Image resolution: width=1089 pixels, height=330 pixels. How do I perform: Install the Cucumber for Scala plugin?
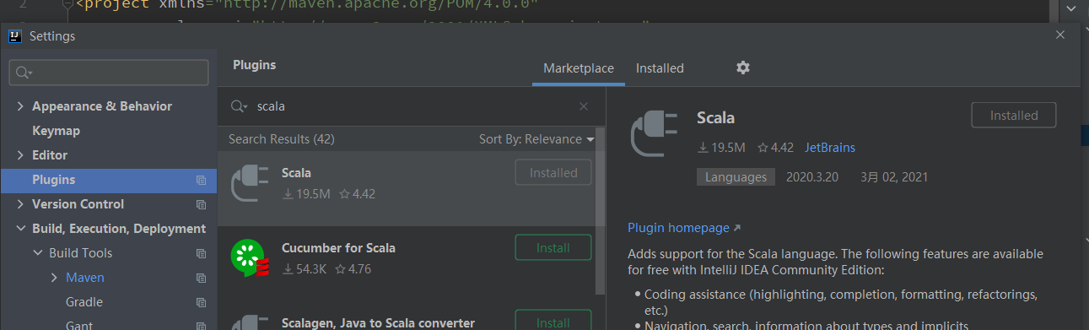[x=553, y=248]
